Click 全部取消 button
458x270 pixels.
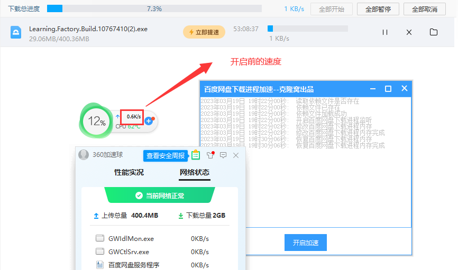pos(424,9)
